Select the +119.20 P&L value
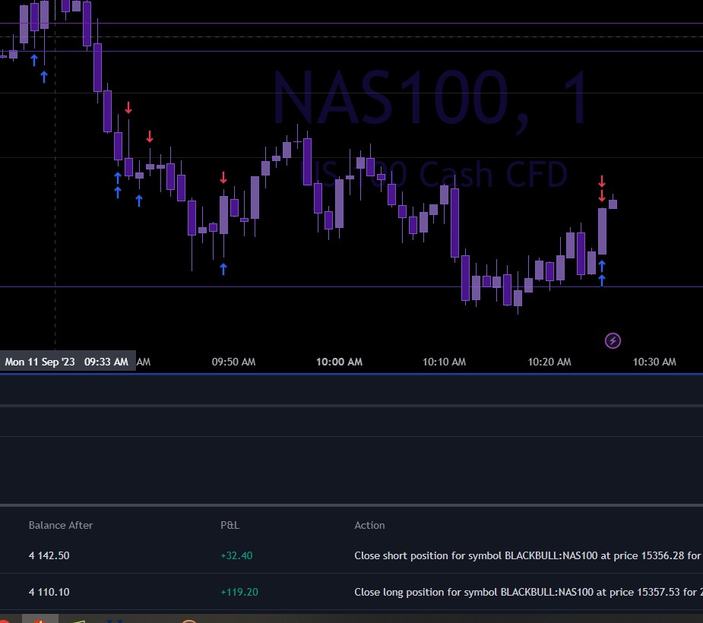Image resolution: width=703 pixels, height=623 pixels. [239, 592]
